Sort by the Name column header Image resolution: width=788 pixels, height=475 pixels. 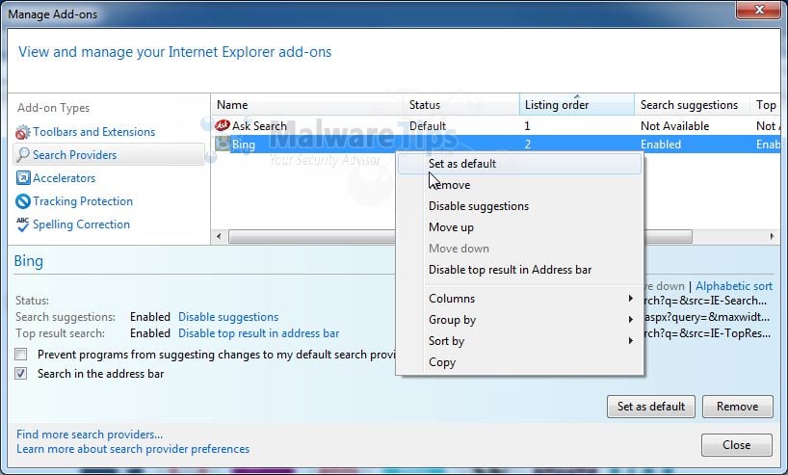click(306, 105)
